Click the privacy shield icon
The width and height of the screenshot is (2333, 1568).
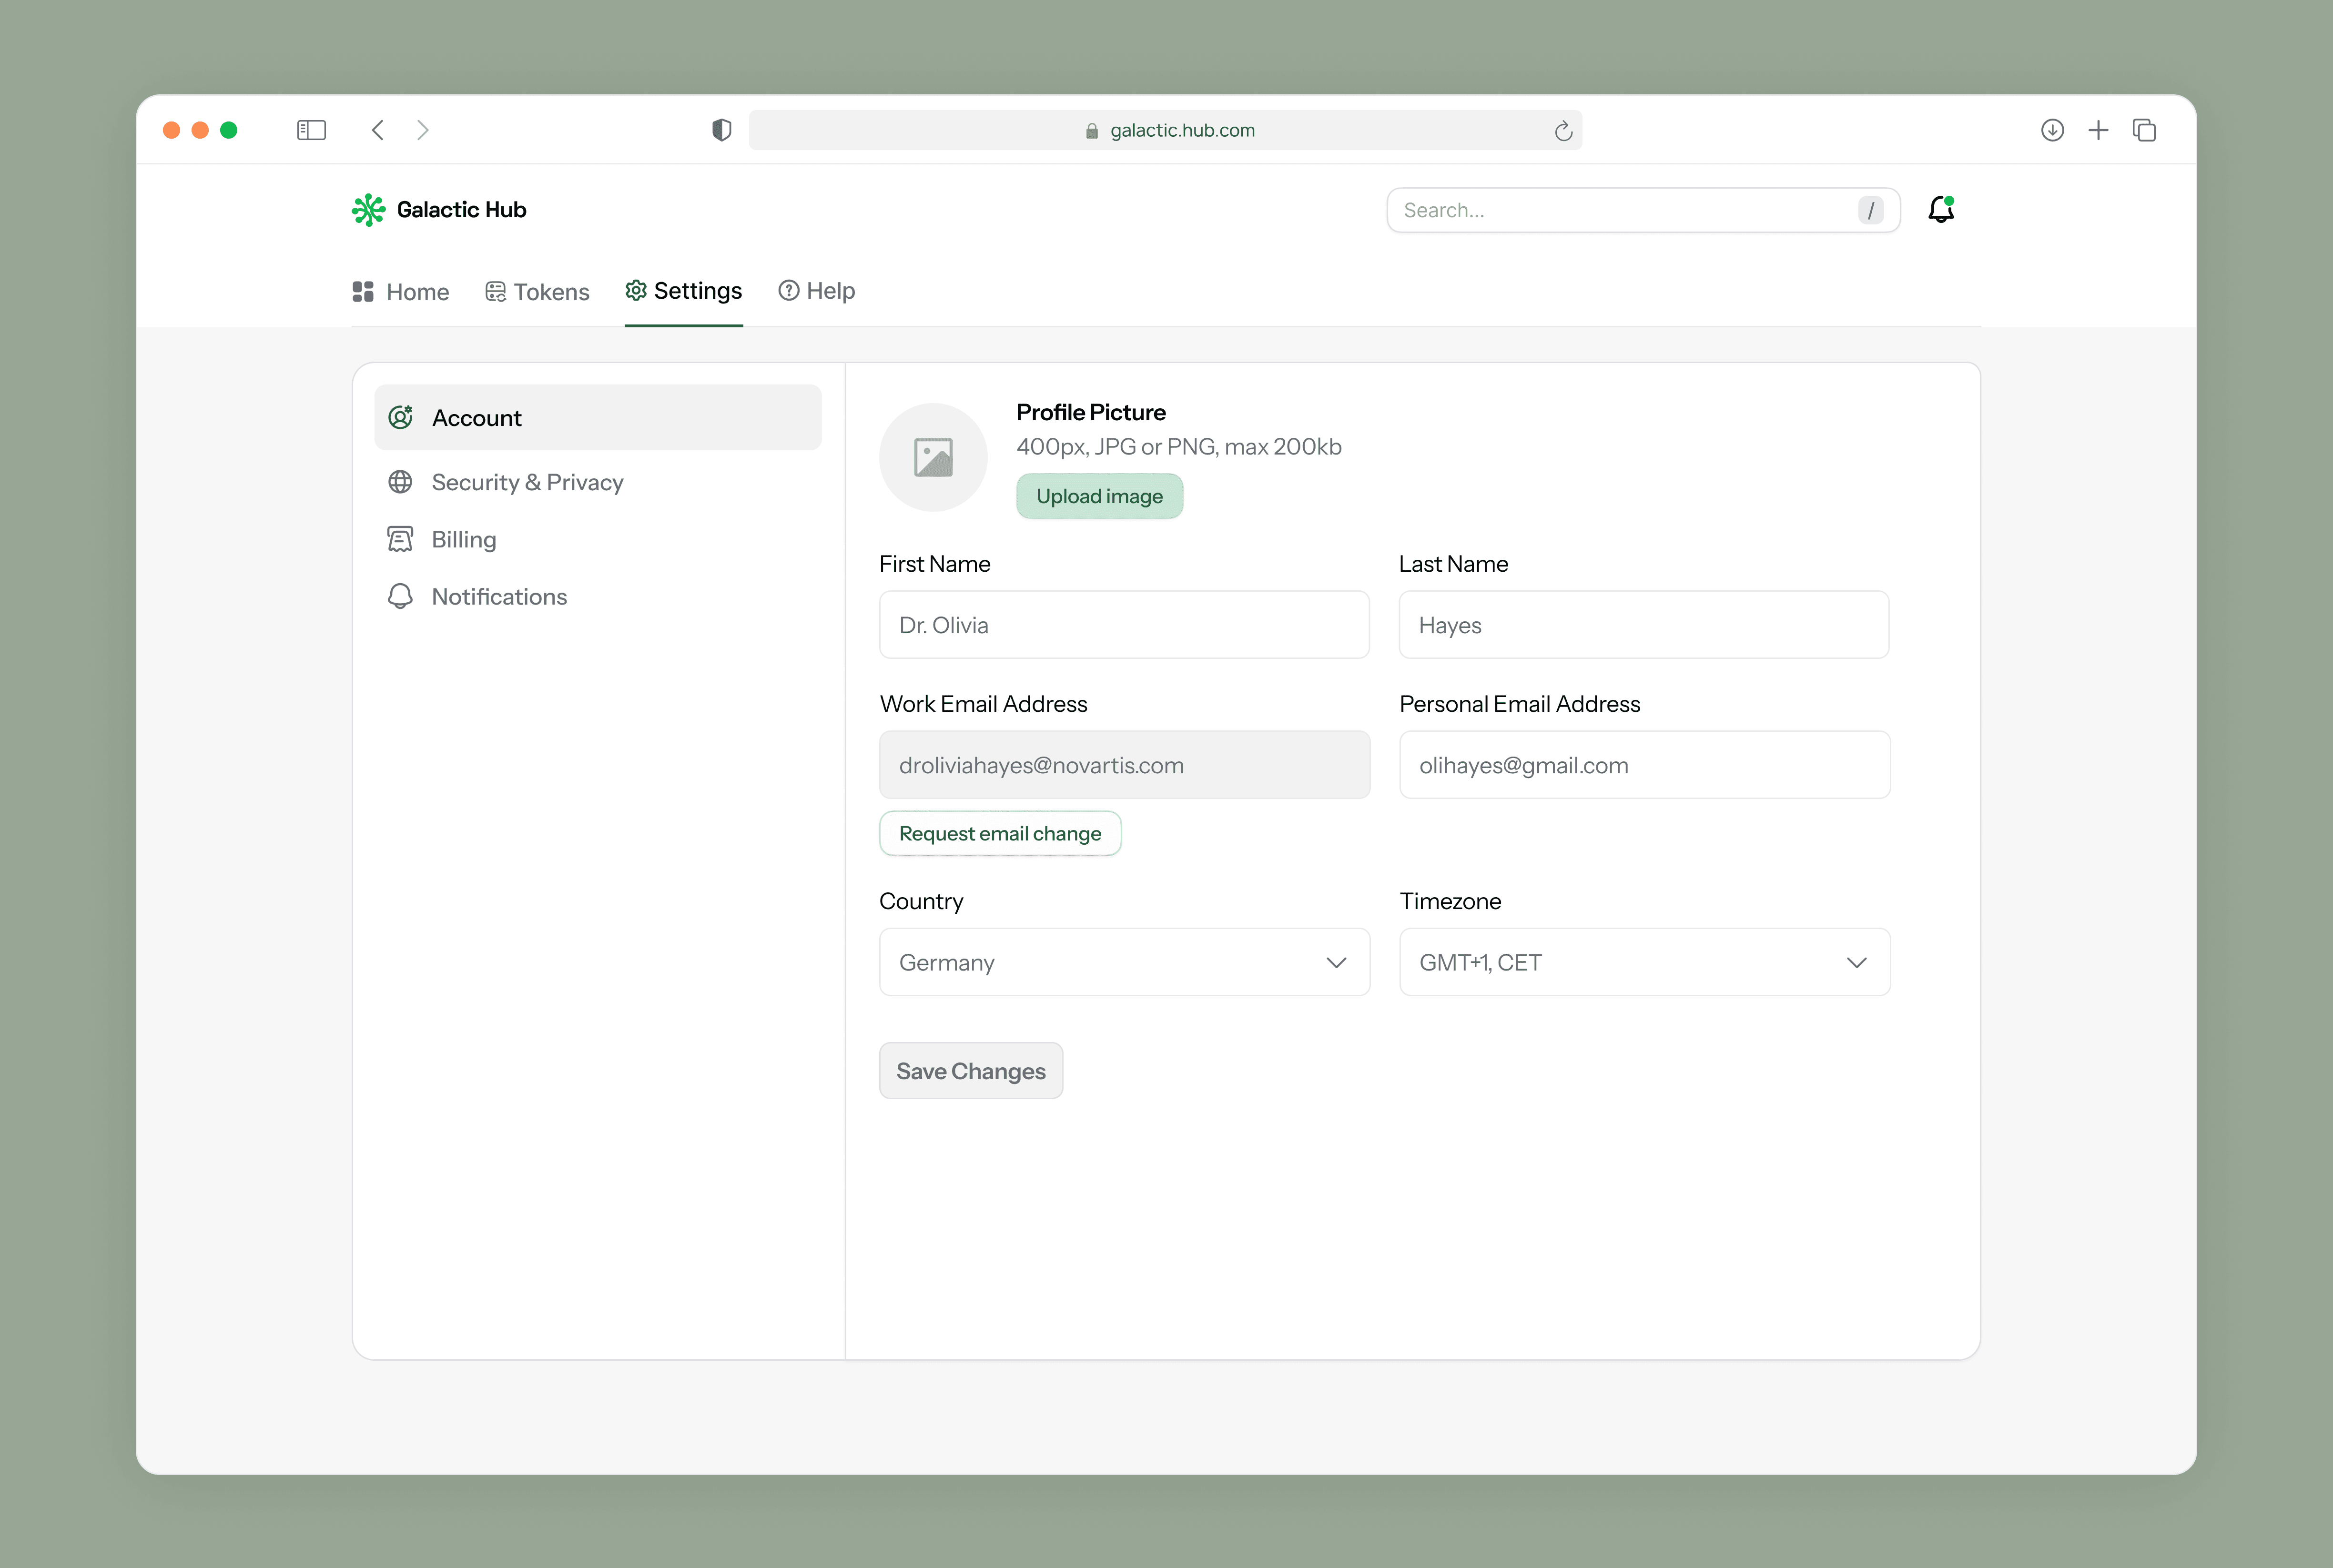point(721,130)
